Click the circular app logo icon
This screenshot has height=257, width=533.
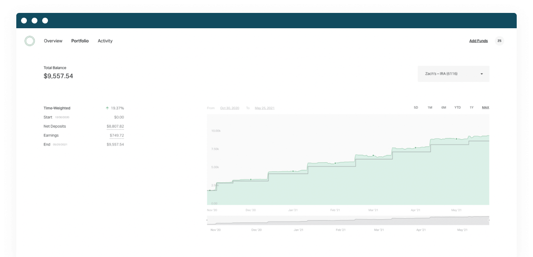tap(30, 41)
